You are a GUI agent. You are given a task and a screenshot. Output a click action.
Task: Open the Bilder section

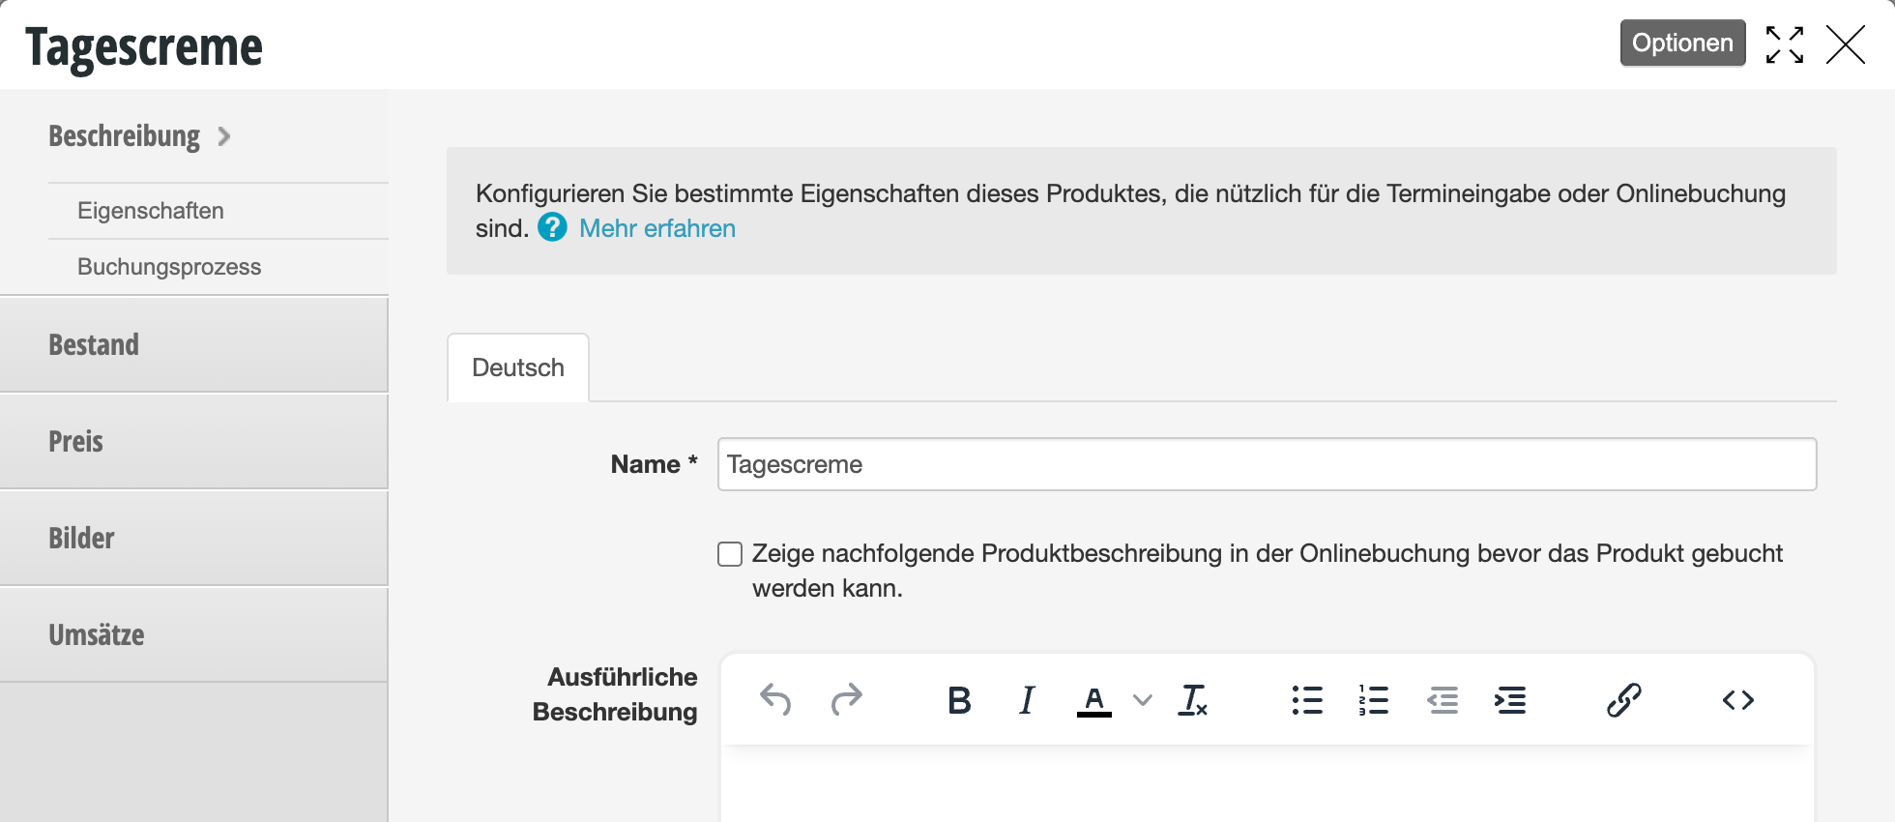(193, 539)
